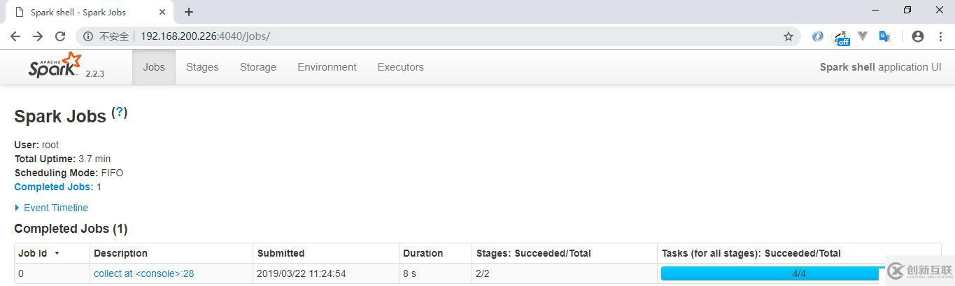Viewport: 955px width, 286px height.
Task: Sort jobs by Job Id column arrow
Action: click(57, 253)
